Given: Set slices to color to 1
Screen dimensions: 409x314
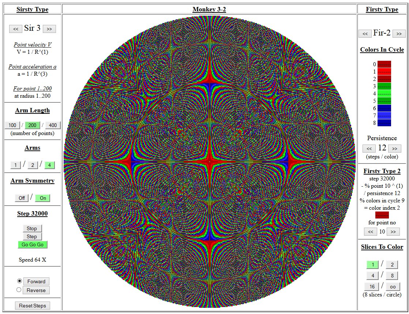Looking at the screenshot, I should [x=372, y=265].
